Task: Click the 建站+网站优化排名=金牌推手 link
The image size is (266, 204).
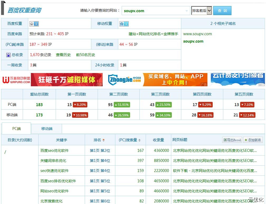Action: (153, 34)
